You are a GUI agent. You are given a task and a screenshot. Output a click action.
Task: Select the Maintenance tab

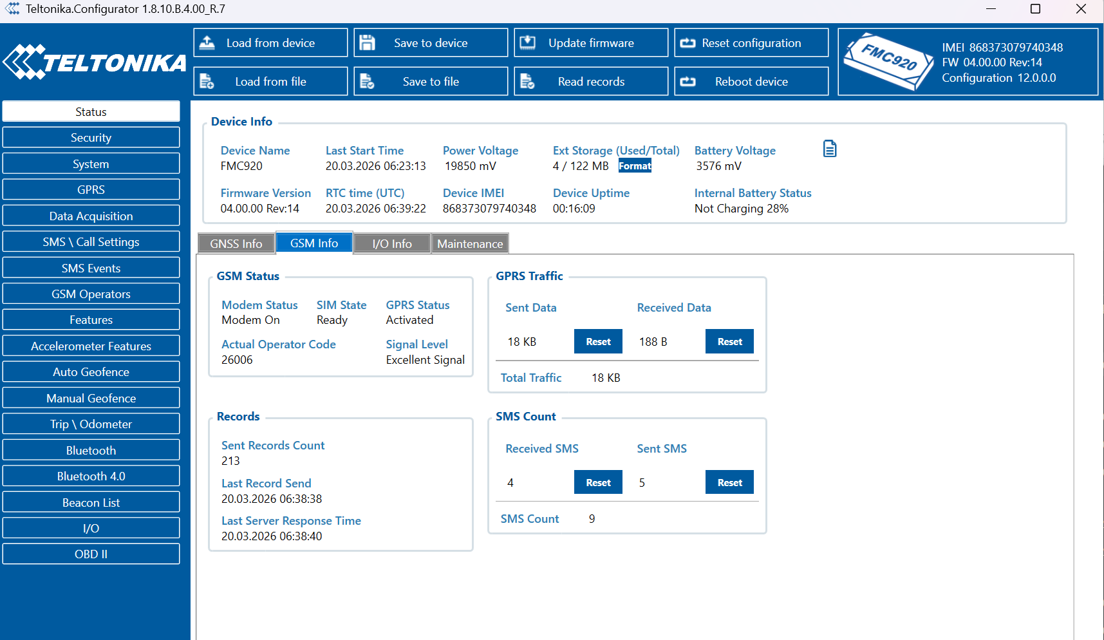[470, 244]
